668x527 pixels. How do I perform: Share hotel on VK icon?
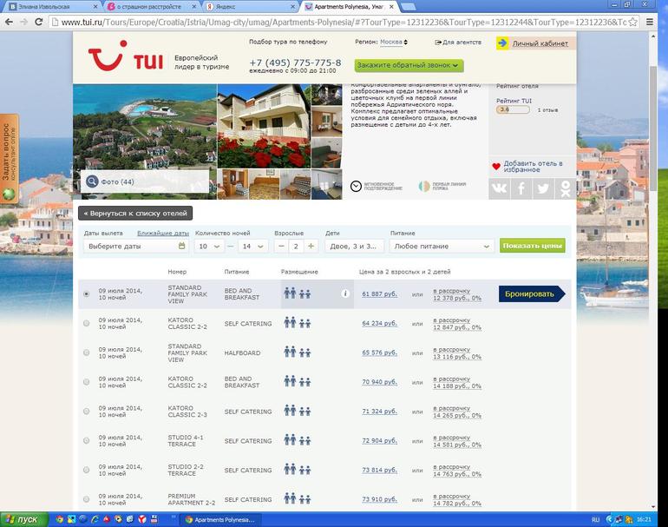(500, 188)
